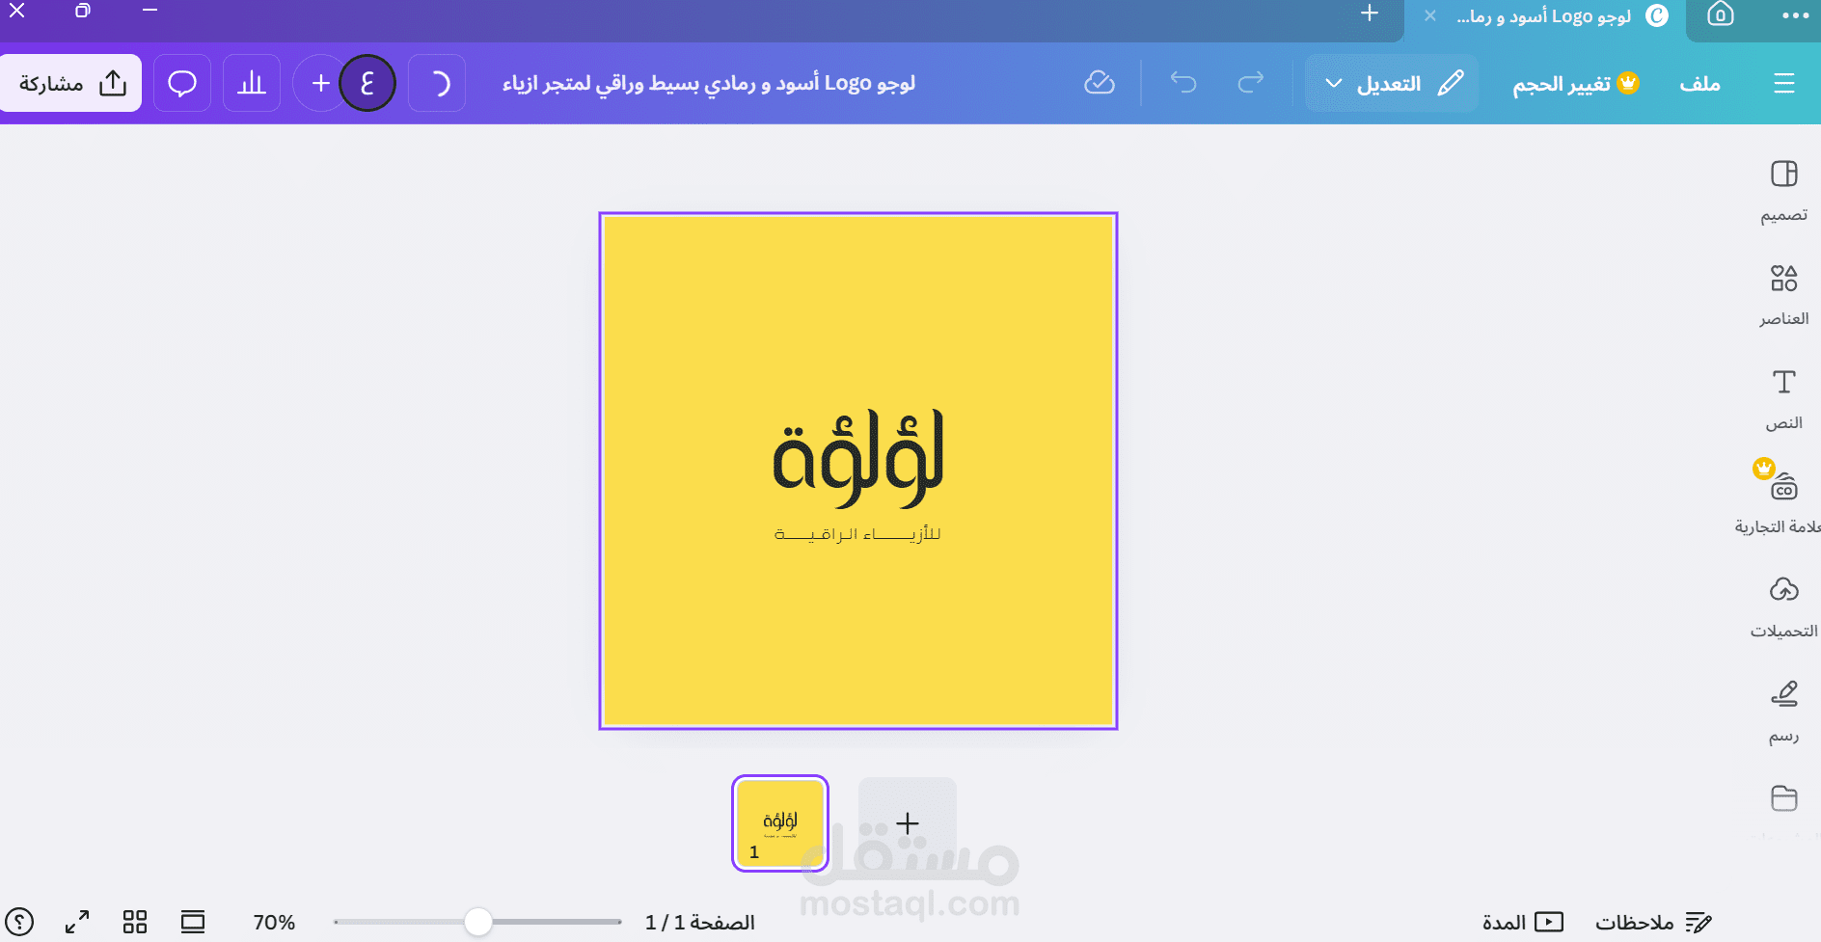Open the Projects folder icon in sidebar
The height and width of the screenshot is (942, 1821).
pos(1783,798)
